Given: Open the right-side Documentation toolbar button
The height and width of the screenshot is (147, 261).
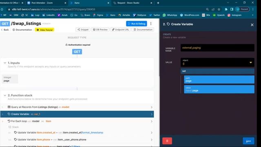Looking at the screenshot, I should pyautogui.click(x=143, y=30).
